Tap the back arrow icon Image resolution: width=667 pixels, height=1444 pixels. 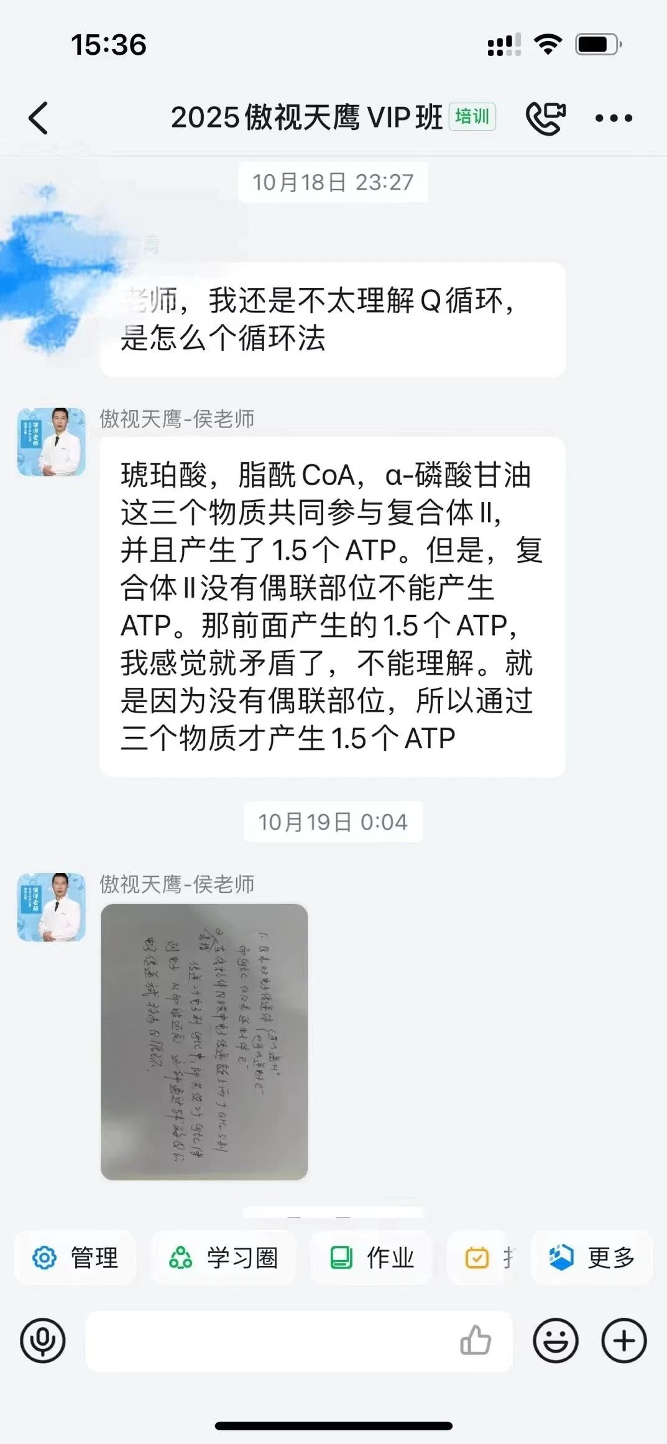point(39,118)
